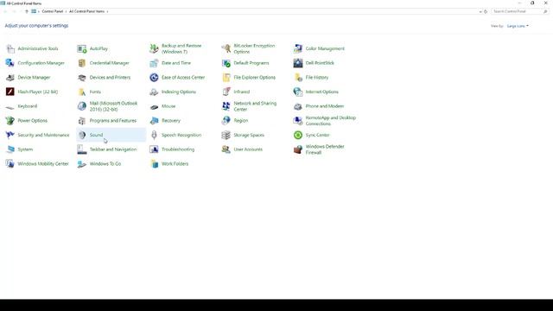Screen dimensions: 553x311
Task: Click the address bar refresh button
Action: [486, 11]
